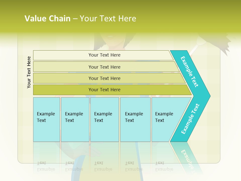Click the third 'Your Text Here' bar
241x181 pixels.
pos(109,78)
